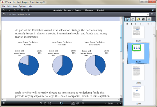Click the document scrollbar down arrow
The image size is (157, 107).
click(x=121, y=97)
